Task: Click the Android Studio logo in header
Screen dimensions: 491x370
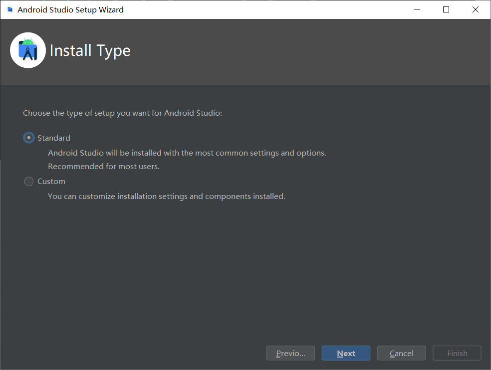Action: [x=28, y=50]
